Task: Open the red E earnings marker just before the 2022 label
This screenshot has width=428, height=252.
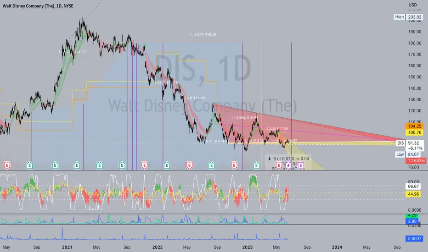Action: [x=144, y=165]
